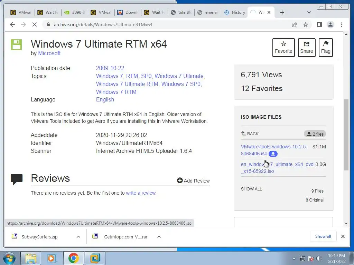Image resolution: width=354 pixels, height=265 pixels.
Task: Open a new browser tab
Action: click(282, 12)
